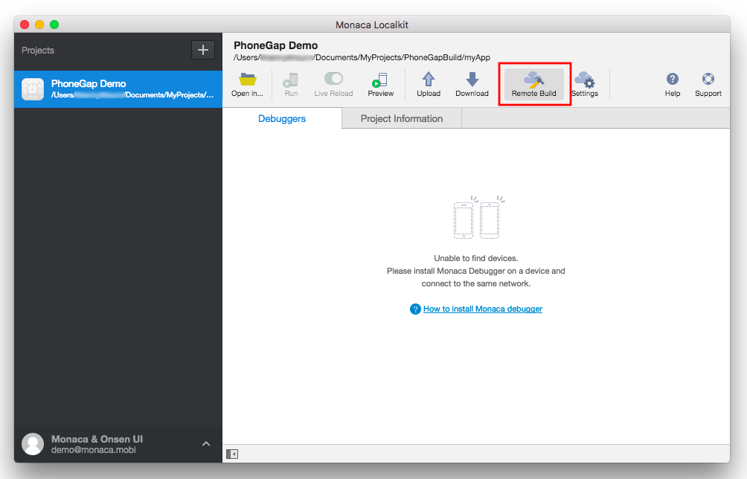
Task: Open How to install Monaca debugger link
Action: click(482, 309)
